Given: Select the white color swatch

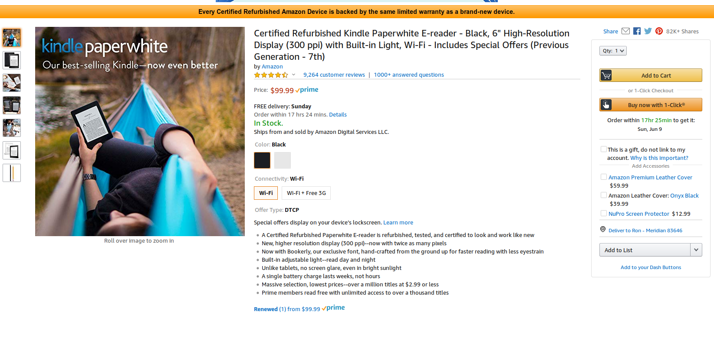Looking at the screenshot, I should click(x=282, y=160).
